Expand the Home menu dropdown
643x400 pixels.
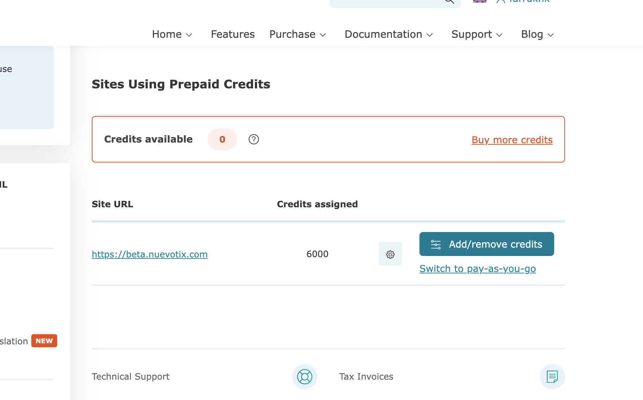172,34
